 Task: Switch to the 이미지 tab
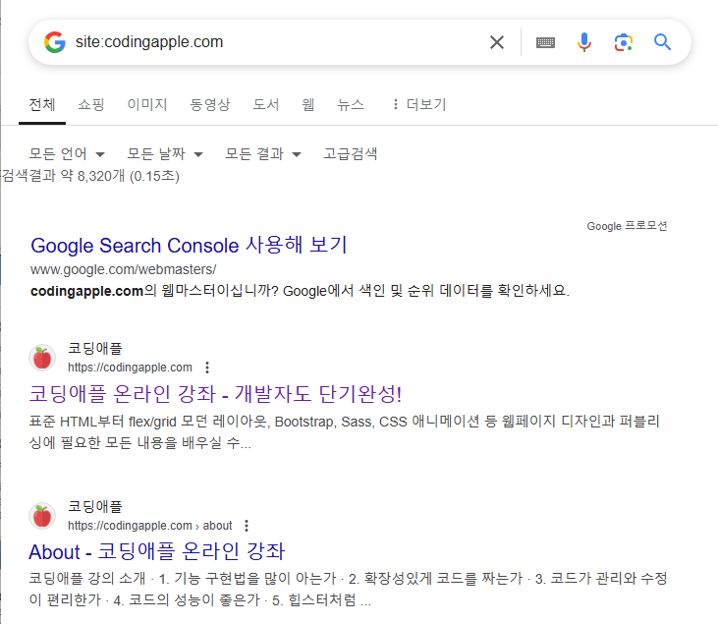[x=147, y=104]
